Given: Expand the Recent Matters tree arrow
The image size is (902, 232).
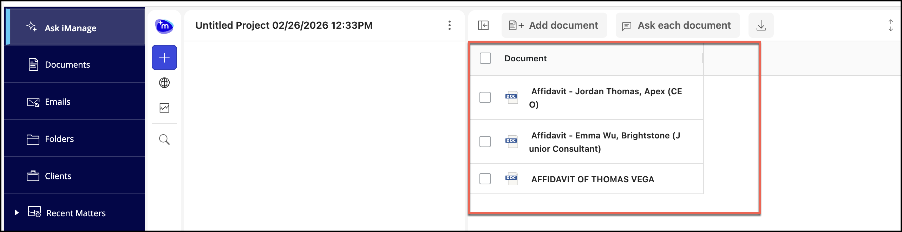Looking at the screenshot, I should [x=17, y=212].
